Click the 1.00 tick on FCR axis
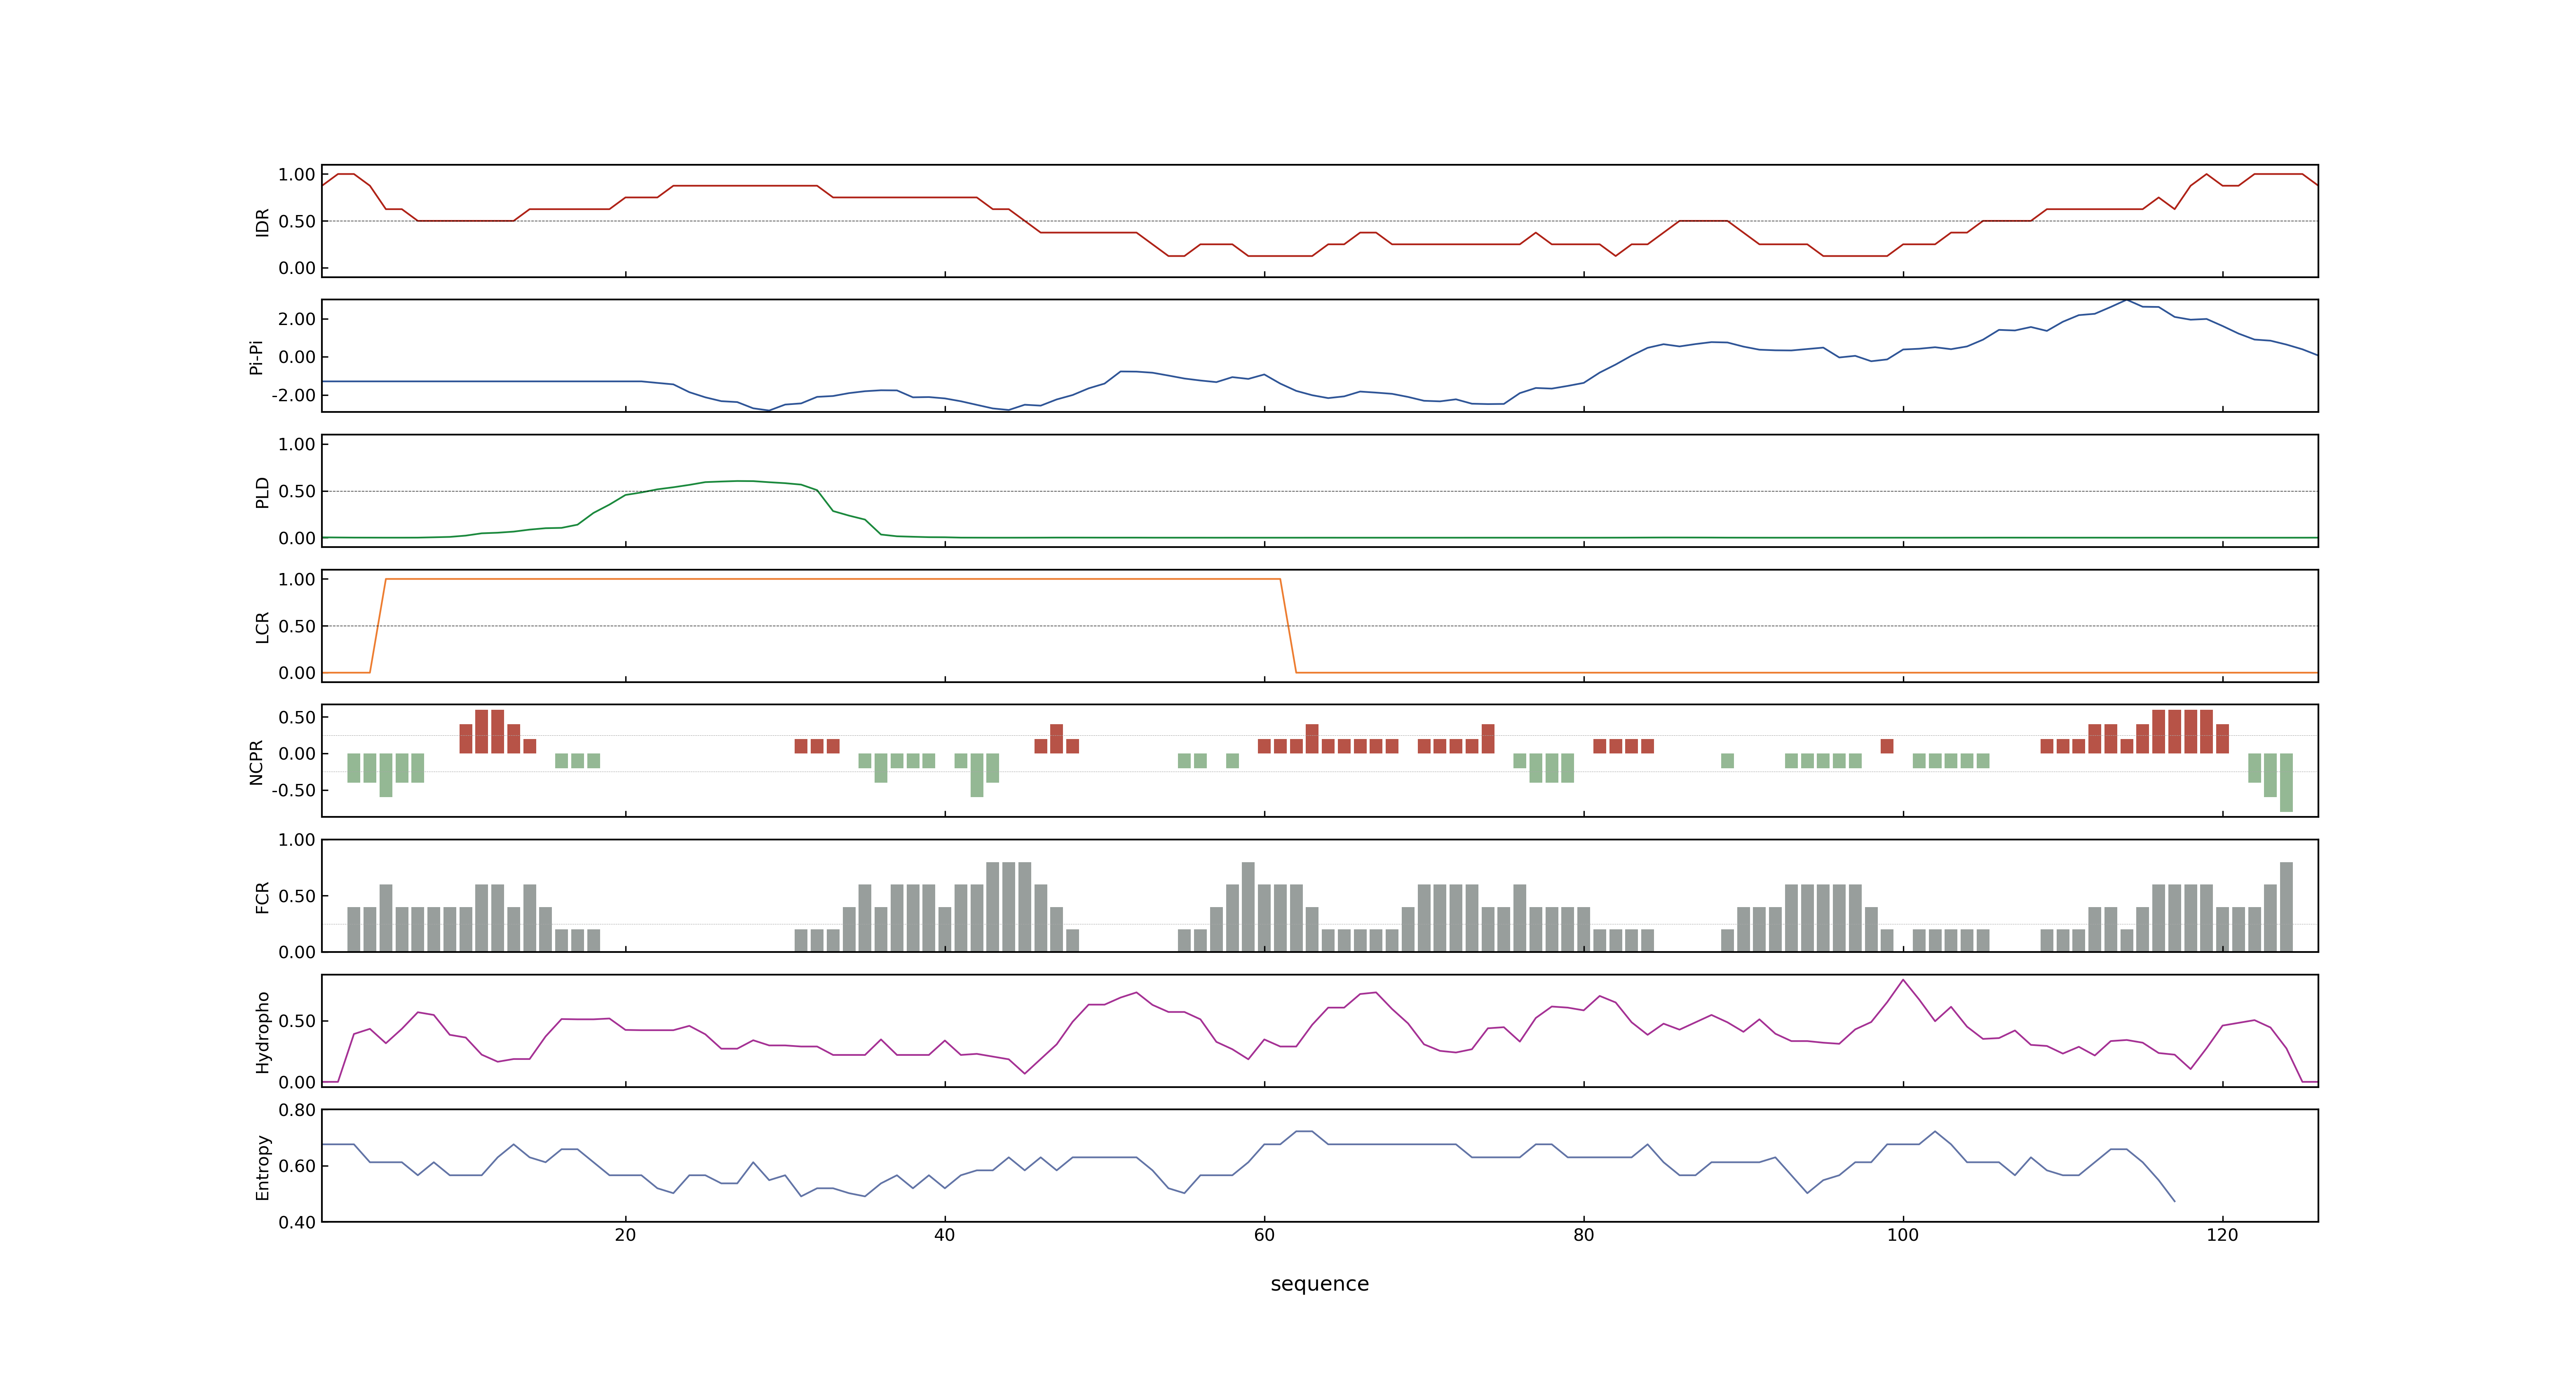Image resolution: width=2576 pixels, height=1373 pixels. tap(297, 840)
